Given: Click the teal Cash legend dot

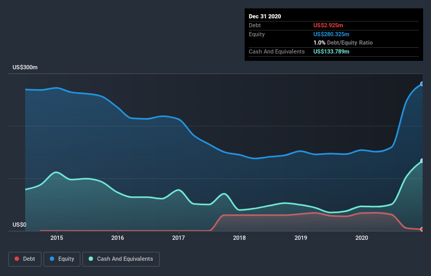Looking at the screenshot, I should (x=91, y=259).
